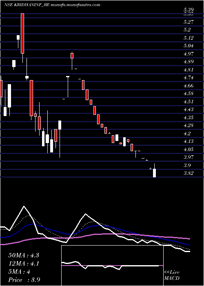Click the 4.74 price axis label
The width and height of the screenshot is (204, 286).
click(188, 78)
